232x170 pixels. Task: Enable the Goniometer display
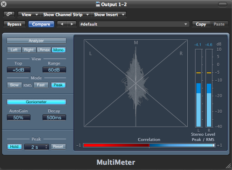(x=36, y=102)
